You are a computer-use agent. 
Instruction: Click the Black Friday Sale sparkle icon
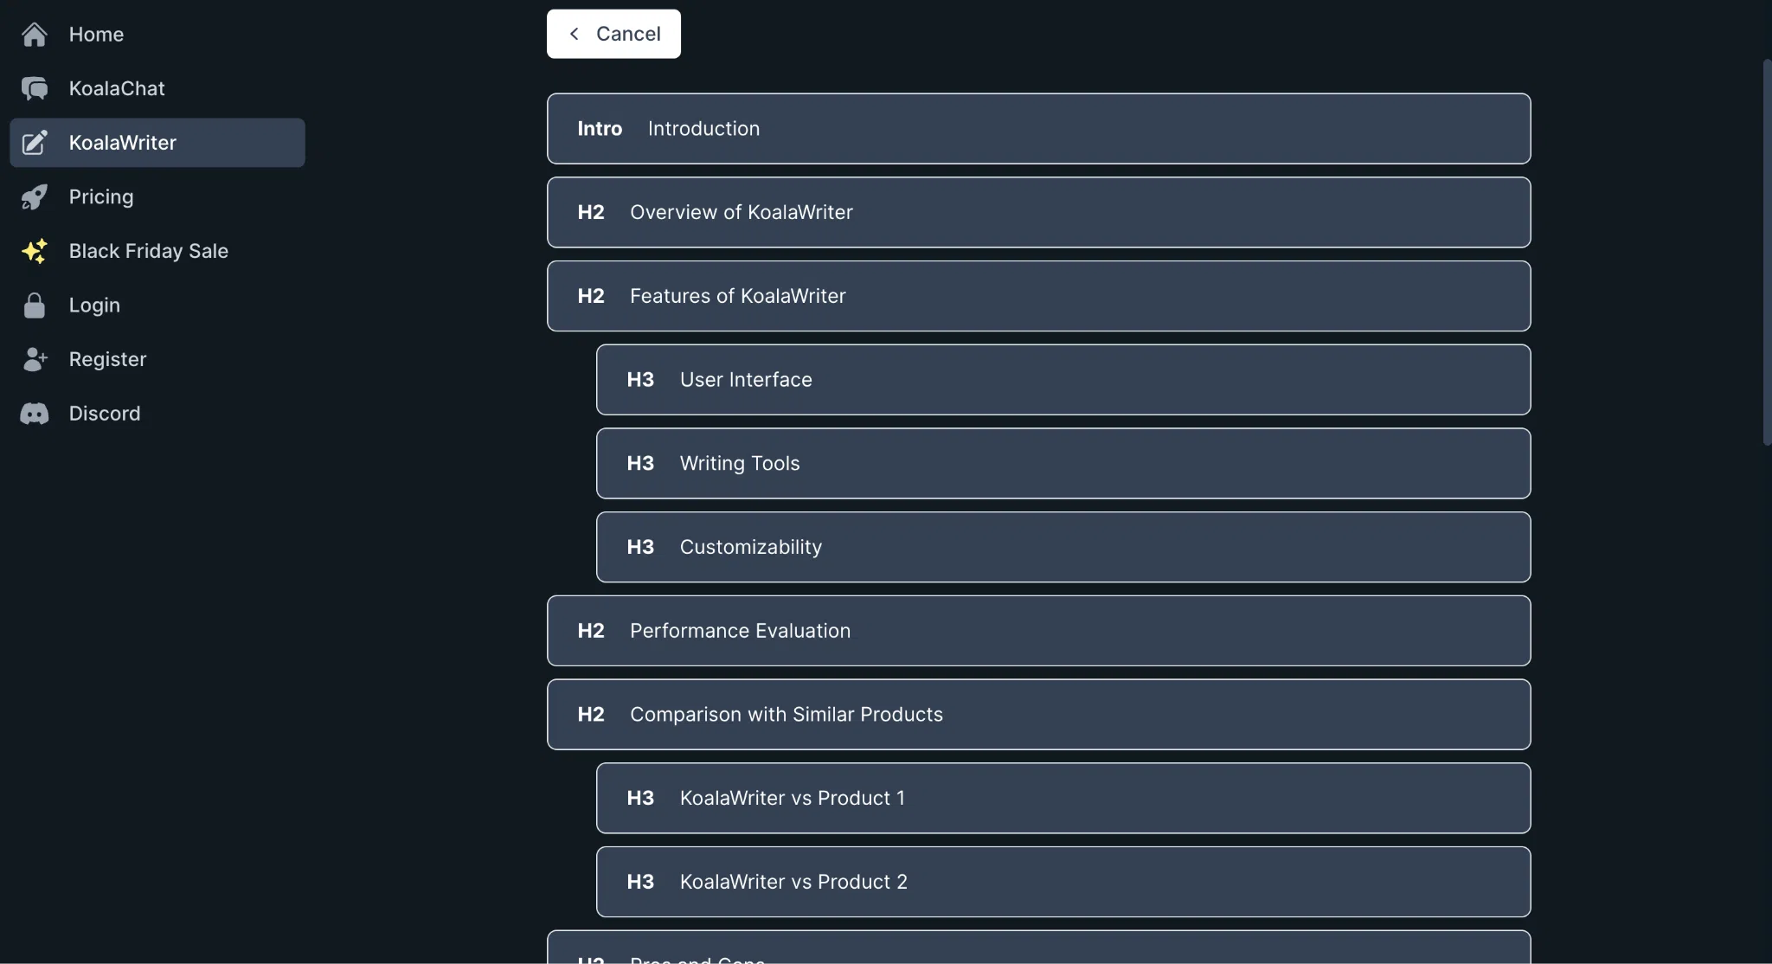[x=35, y=251]
